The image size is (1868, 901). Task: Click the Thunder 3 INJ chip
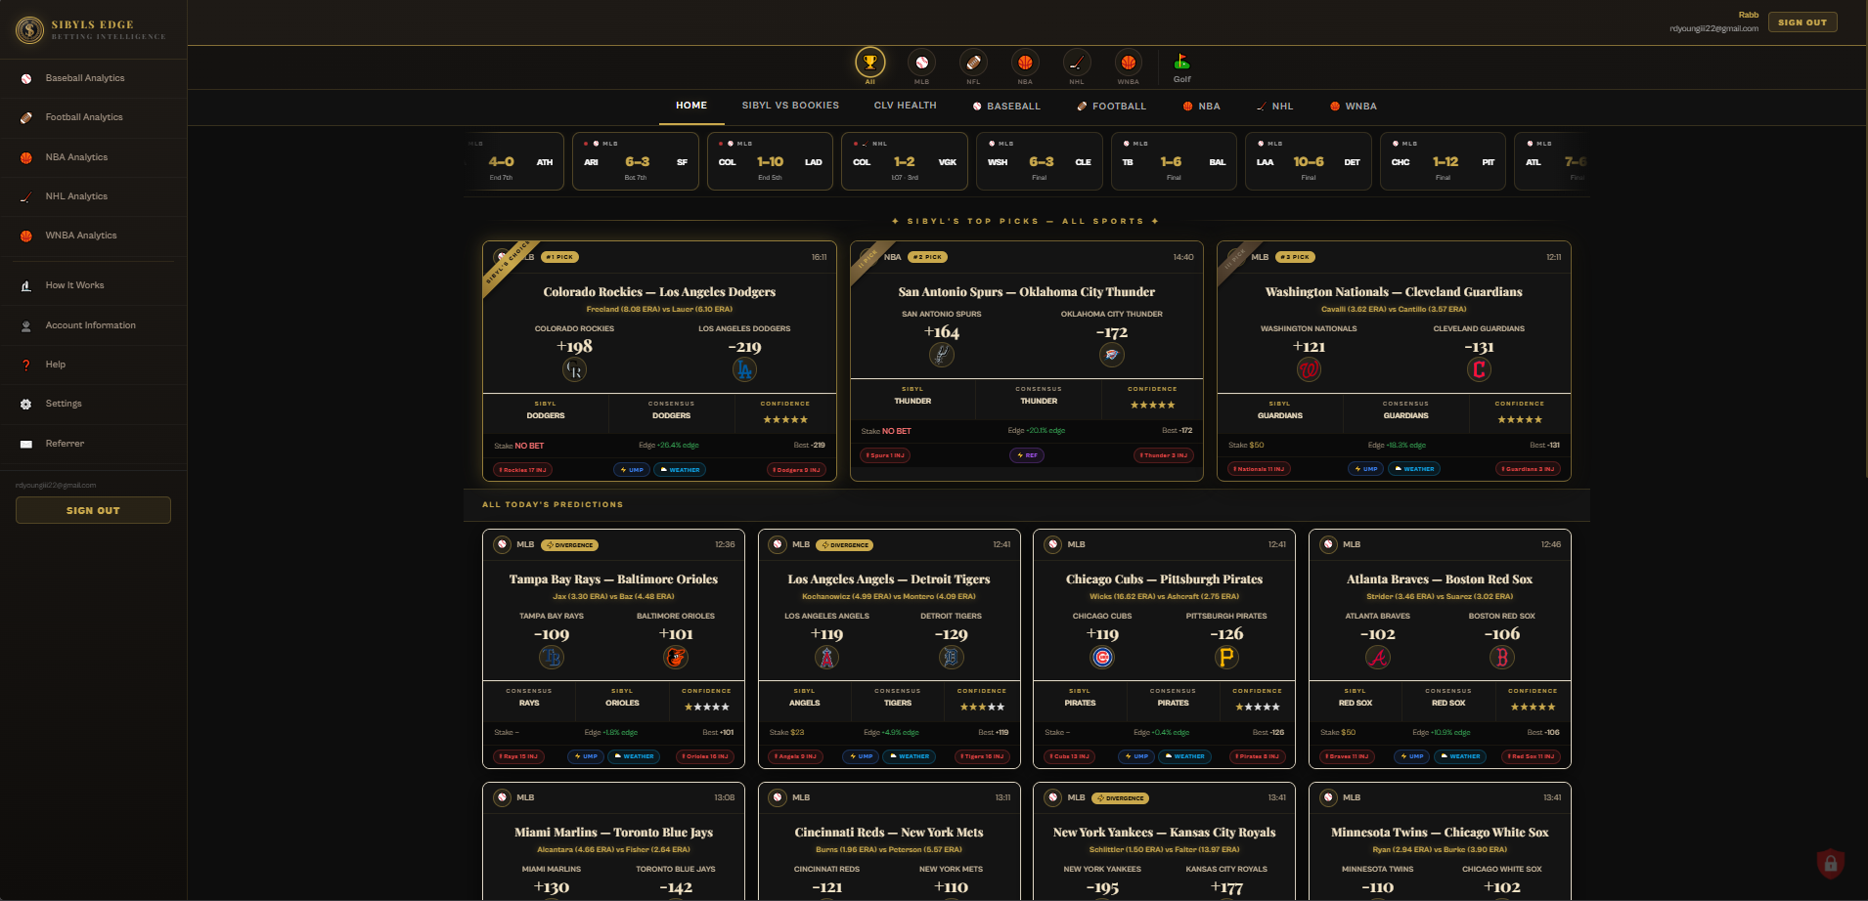click(x=1164, y=455)
